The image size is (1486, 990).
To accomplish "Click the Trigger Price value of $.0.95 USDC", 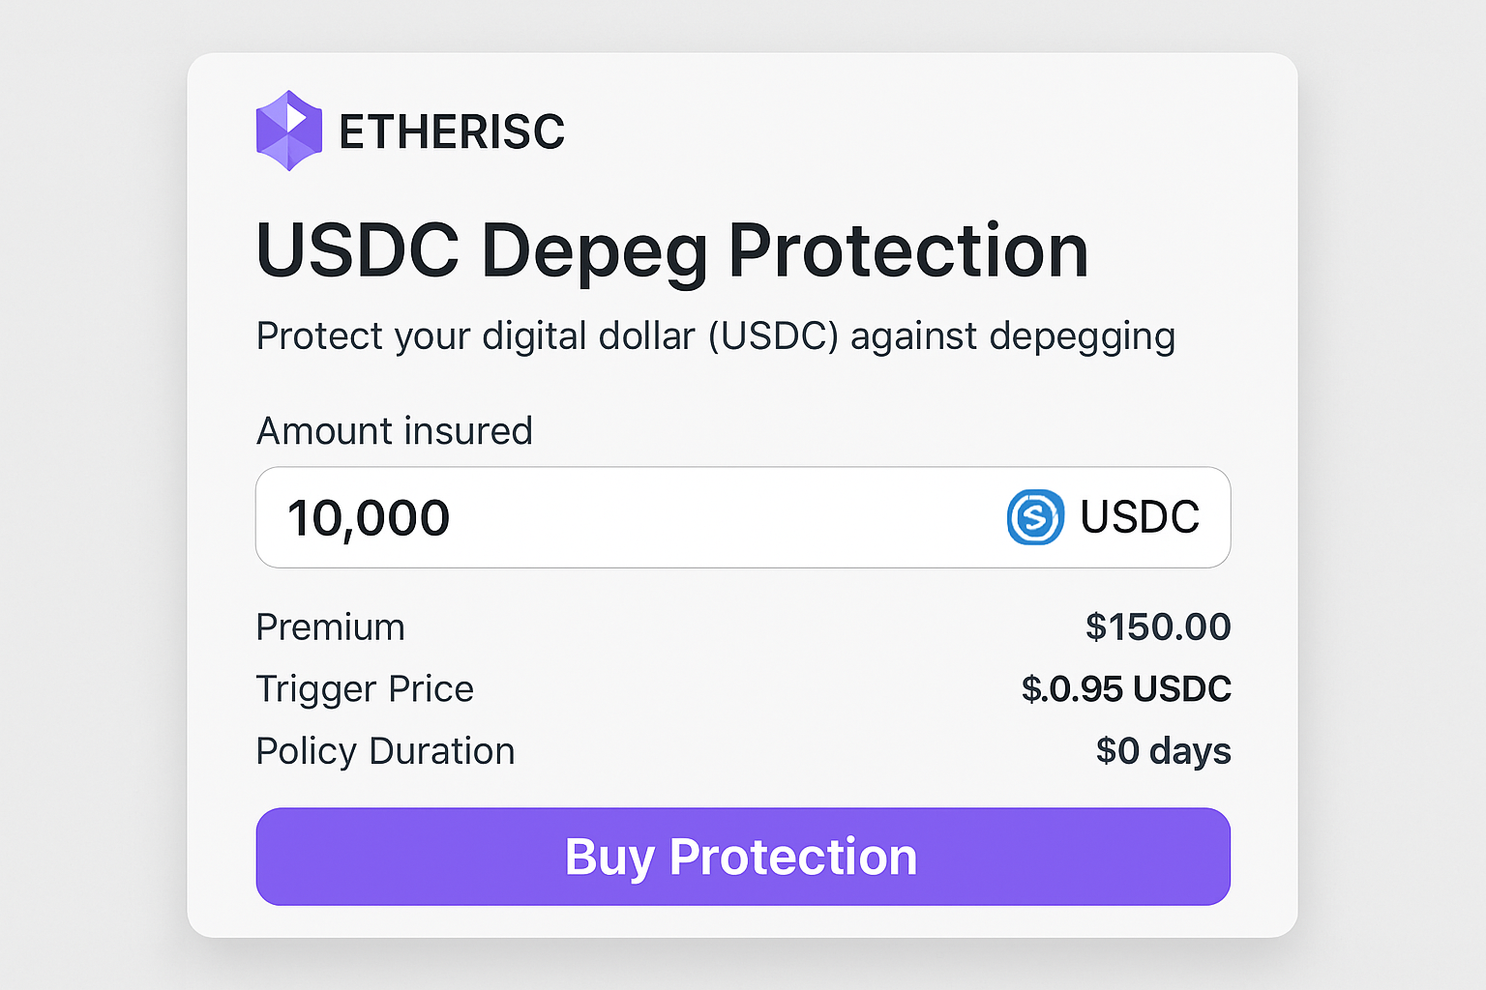I will [1125, 688].
